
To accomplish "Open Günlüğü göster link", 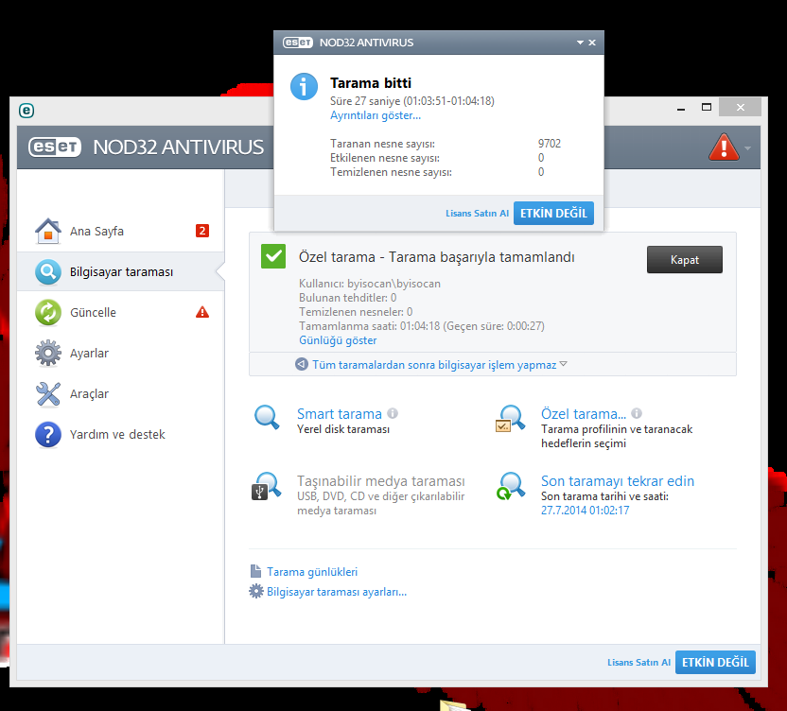I will tap(338, 340).
